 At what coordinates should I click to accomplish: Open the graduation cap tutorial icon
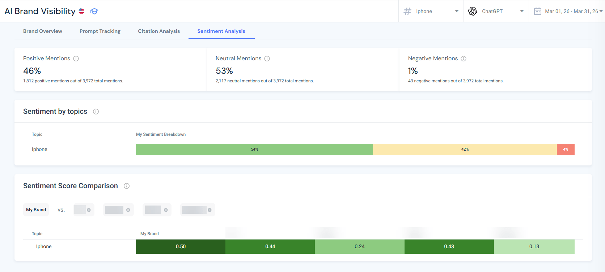click(94, 11)
